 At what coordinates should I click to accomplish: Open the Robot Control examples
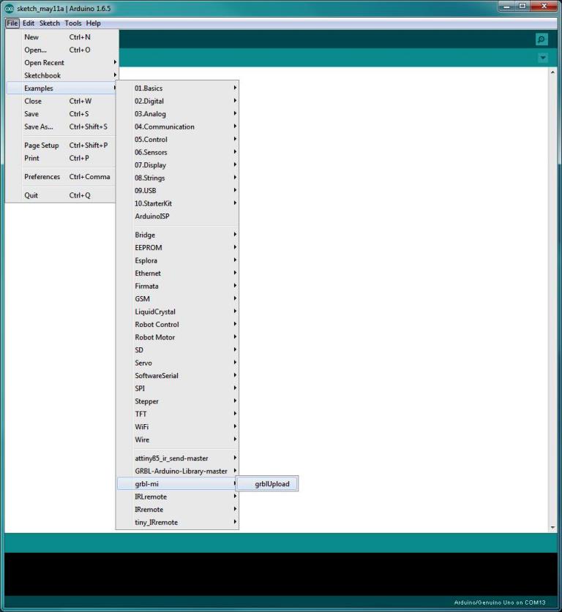(x=177, y=325)
